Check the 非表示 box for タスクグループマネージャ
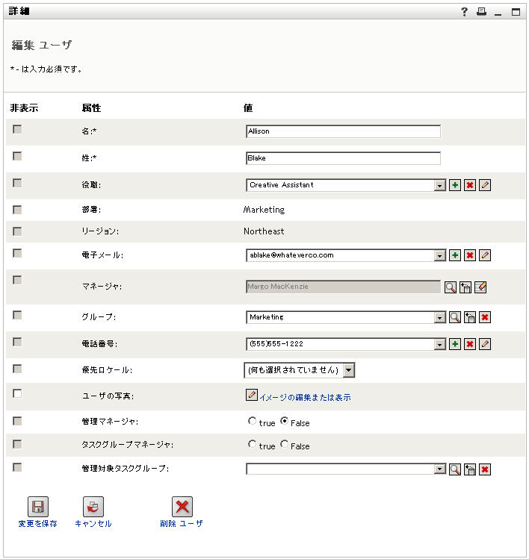The width and height of the screenshot is (529, 559). 17,444
